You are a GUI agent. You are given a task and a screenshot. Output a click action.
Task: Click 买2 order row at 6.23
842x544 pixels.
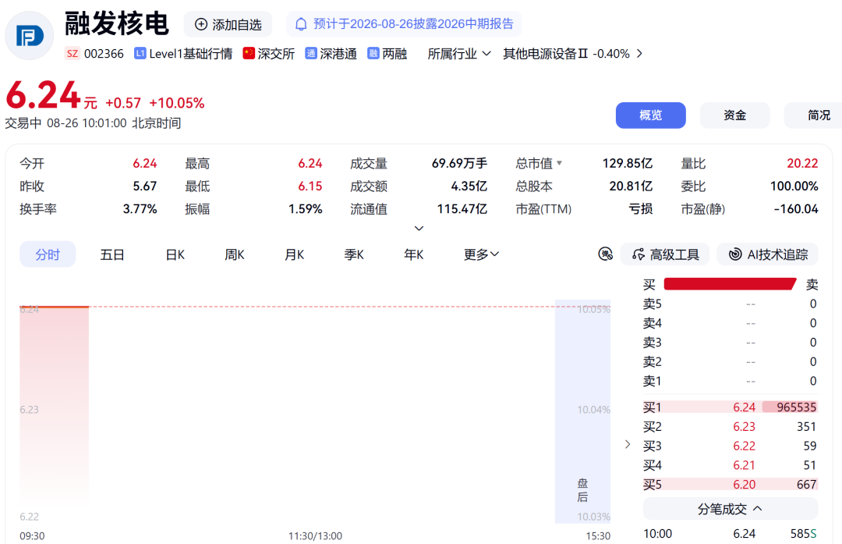tap(731, 426)
